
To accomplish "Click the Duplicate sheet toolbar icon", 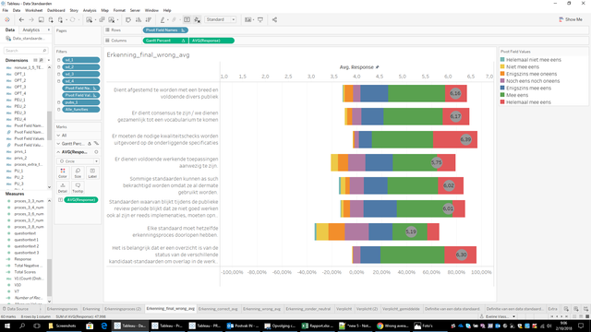I will pyautogui.click(x=102, y=19).
